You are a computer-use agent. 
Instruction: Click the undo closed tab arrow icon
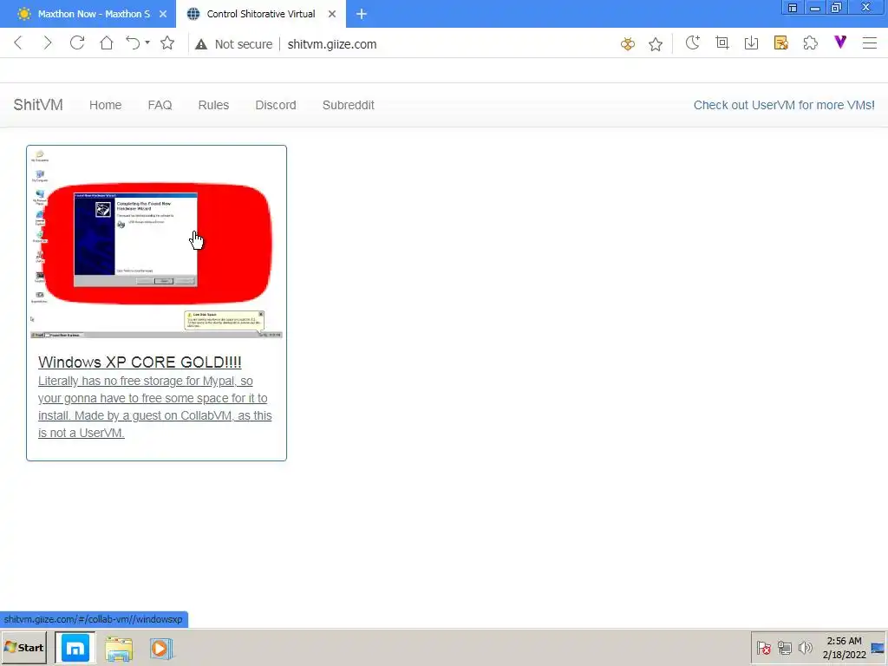[x=133, y=43]
